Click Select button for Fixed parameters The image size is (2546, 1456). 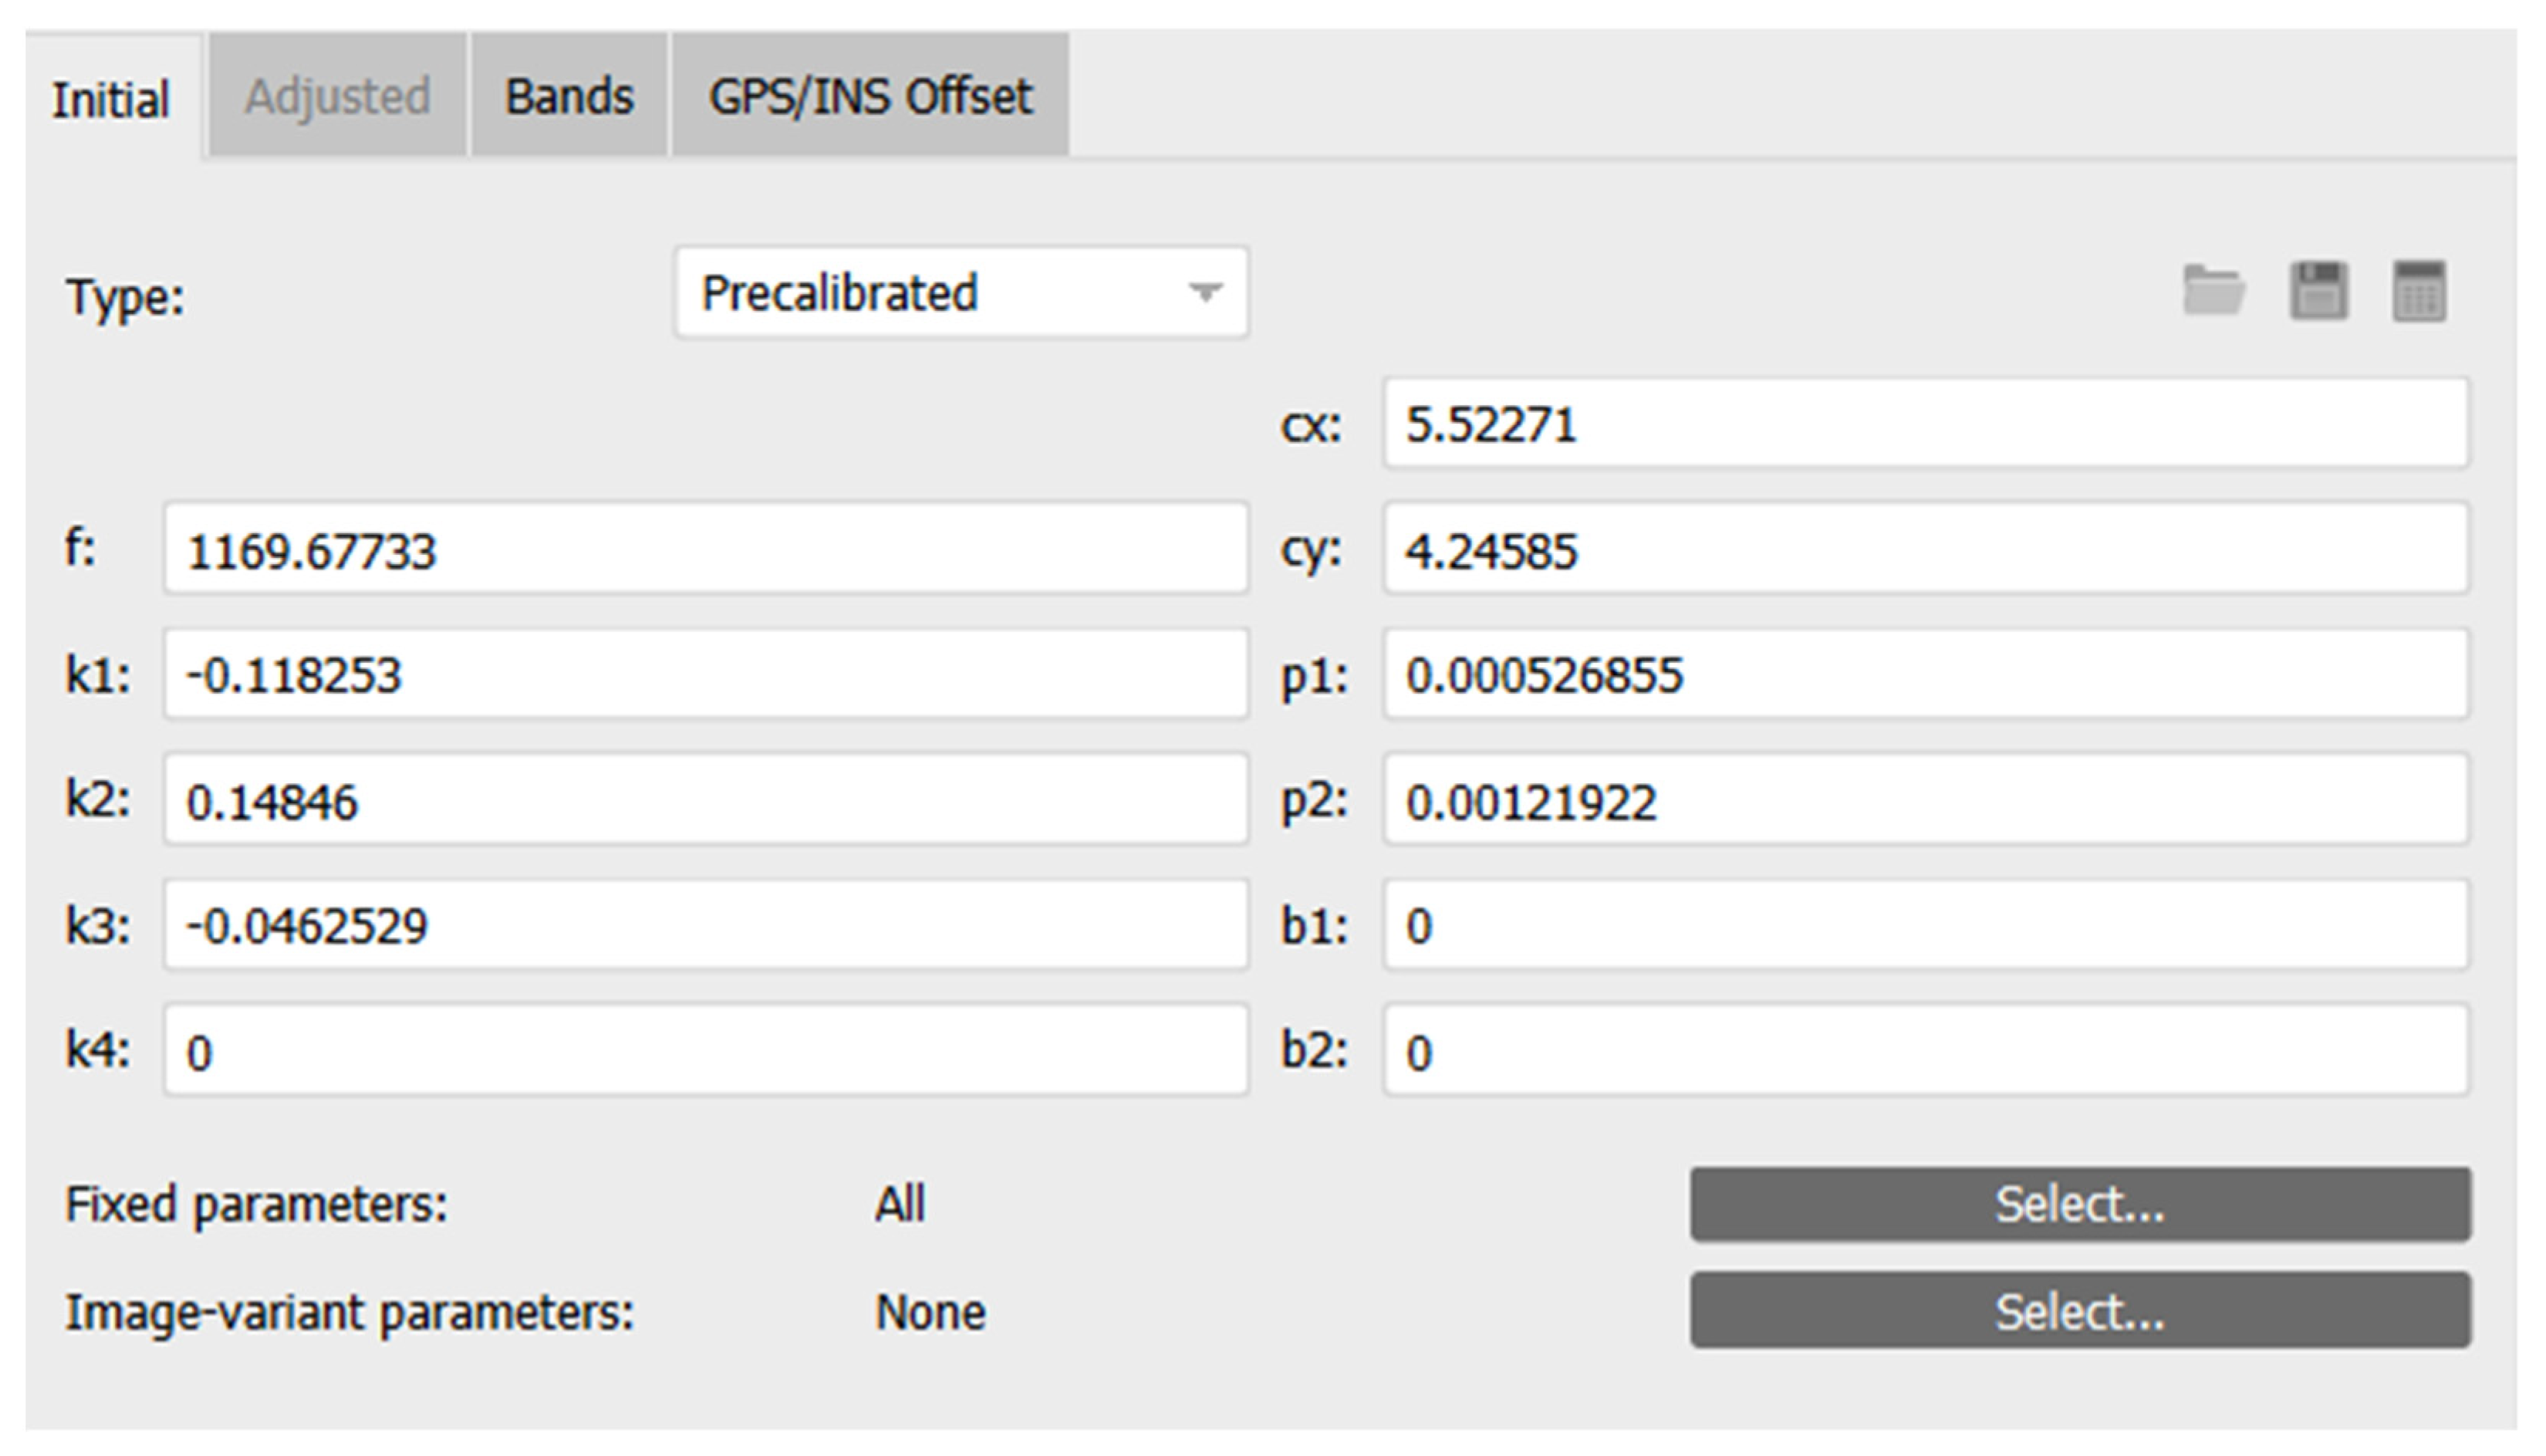pyautogui.click(x=2080, y=1204)
